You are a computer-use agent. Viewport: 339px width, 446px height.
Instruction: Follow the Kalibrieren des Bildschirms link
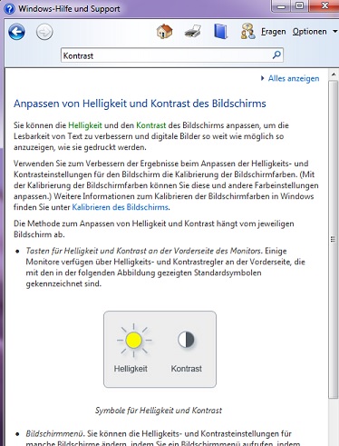[x=120, y=207]
